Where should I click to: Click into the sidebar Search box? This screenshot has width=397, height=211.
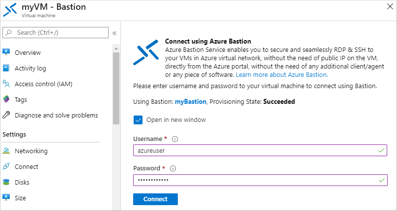pos(55,32)
